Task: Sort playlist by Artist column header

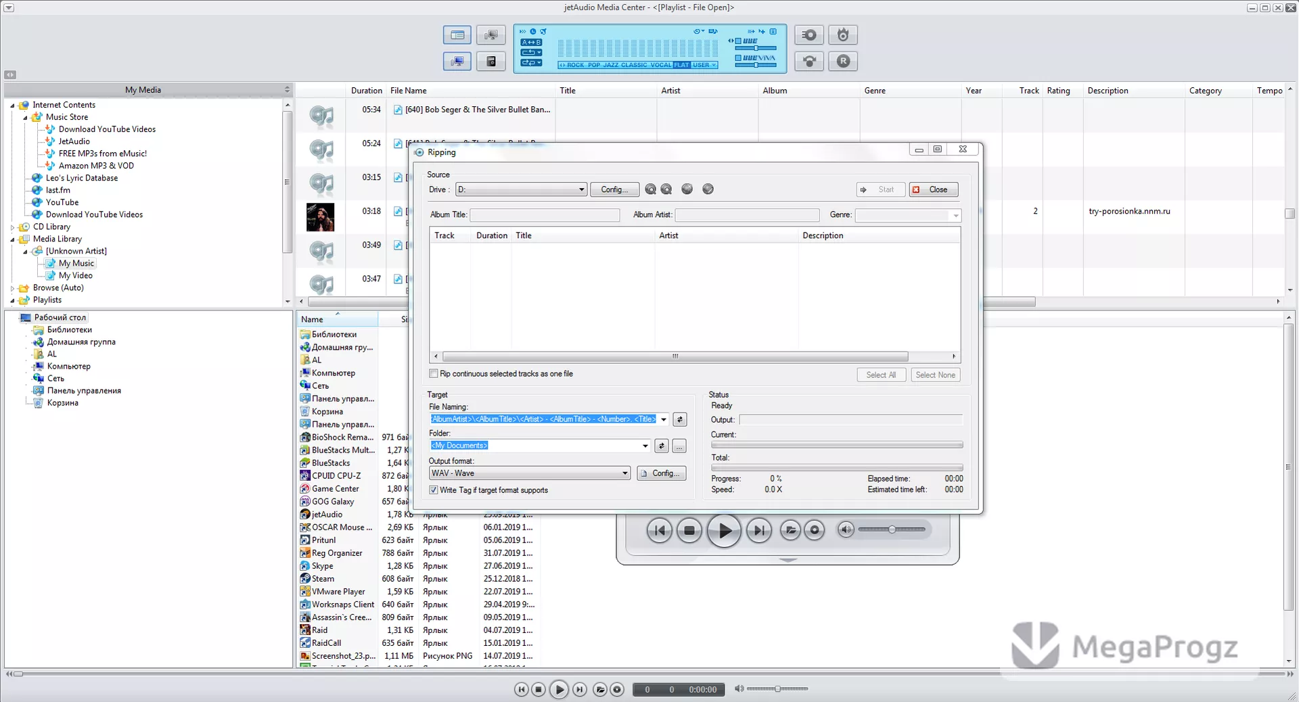Action: pyautogui.click(x=707, y=91)
